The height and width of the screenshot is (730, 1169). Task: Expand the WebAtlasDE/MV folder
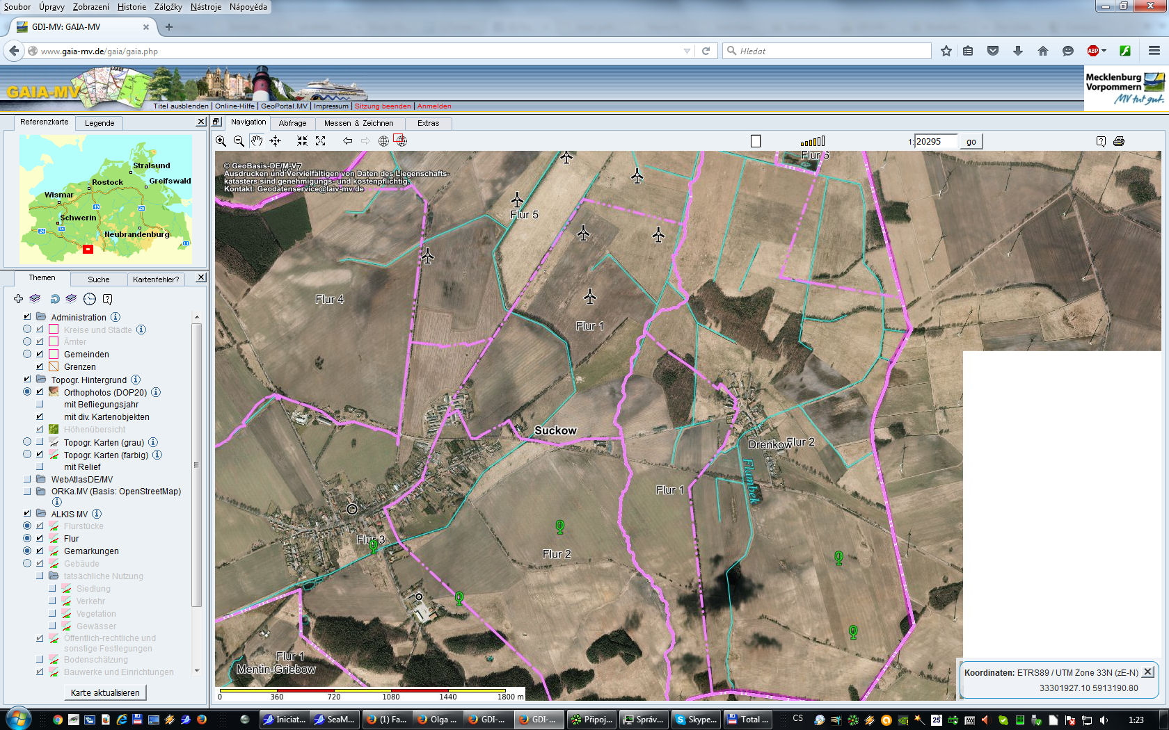click(41, 479)
